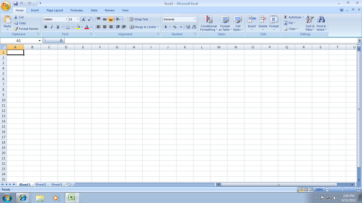The width and height of the screenshot is (362, 203).
Task: Select the Format Painter tool
Action: [26, 29]
